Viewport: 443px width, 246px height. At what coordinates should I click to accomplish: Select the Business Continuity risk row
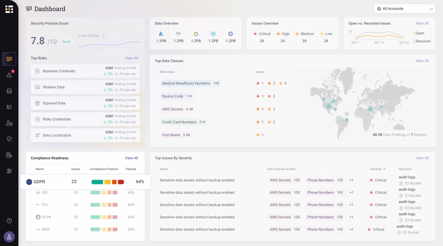[x=85, y=71]
